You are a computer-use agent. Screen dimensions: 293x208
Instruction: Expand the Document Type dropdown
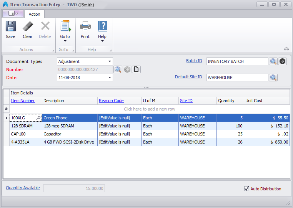110,61
